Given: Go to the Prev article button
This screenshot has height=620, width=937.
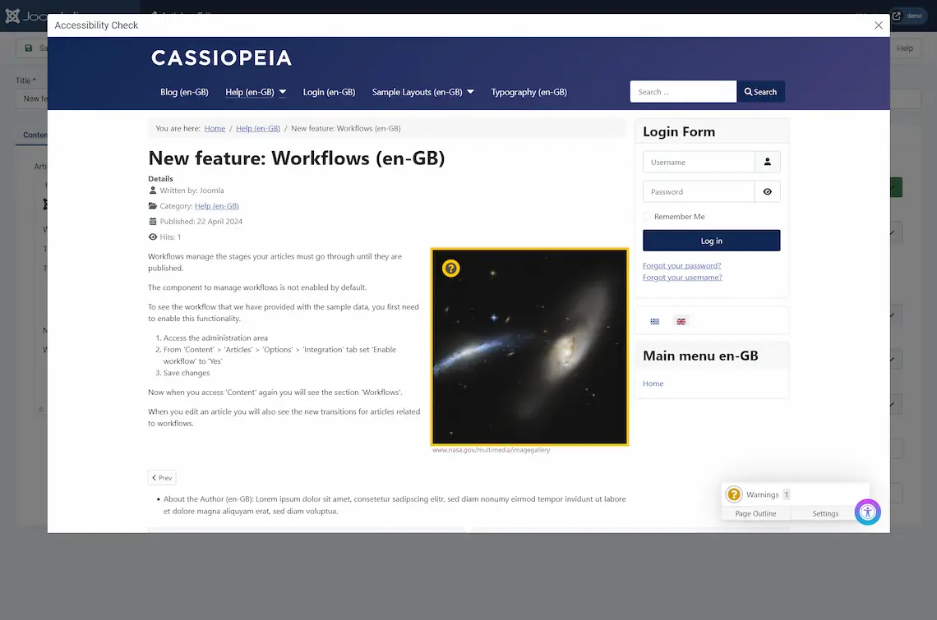Looking at the screenshot, I should pos(162,477).
